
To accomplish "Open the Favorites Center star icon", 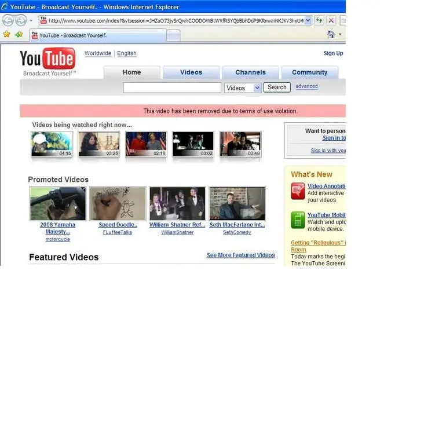I will [x=7, y=34].
